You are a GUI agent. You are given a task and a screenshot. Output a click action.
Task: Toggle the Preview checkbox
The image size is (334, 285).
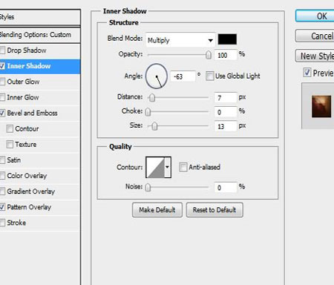pos(307,73)
